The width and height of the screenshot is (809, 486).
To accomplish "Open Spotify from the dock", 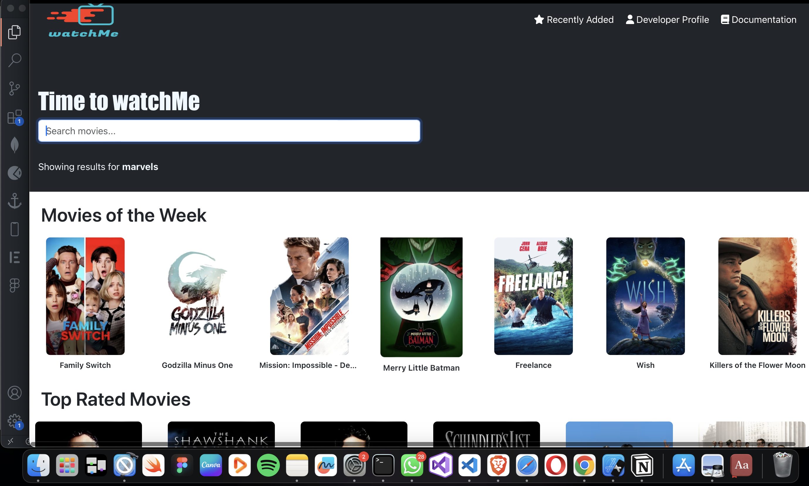I will pyautogui.click(x=268, y=465).
